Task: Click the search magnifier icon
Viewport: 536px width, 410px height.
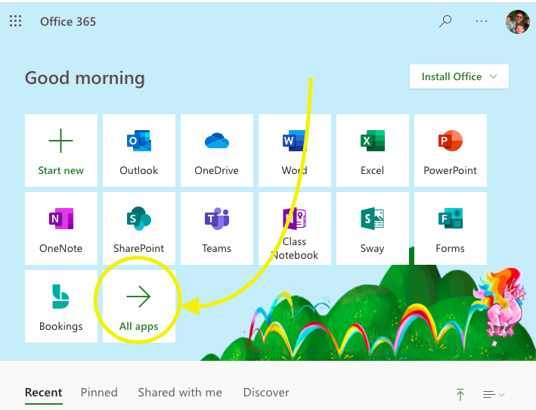Action: pos(445,21)
